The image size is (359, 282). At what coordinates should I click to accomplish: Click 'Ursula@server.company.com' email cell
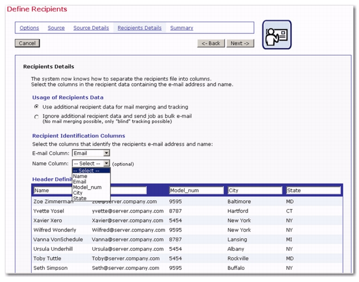click(128, 249)
